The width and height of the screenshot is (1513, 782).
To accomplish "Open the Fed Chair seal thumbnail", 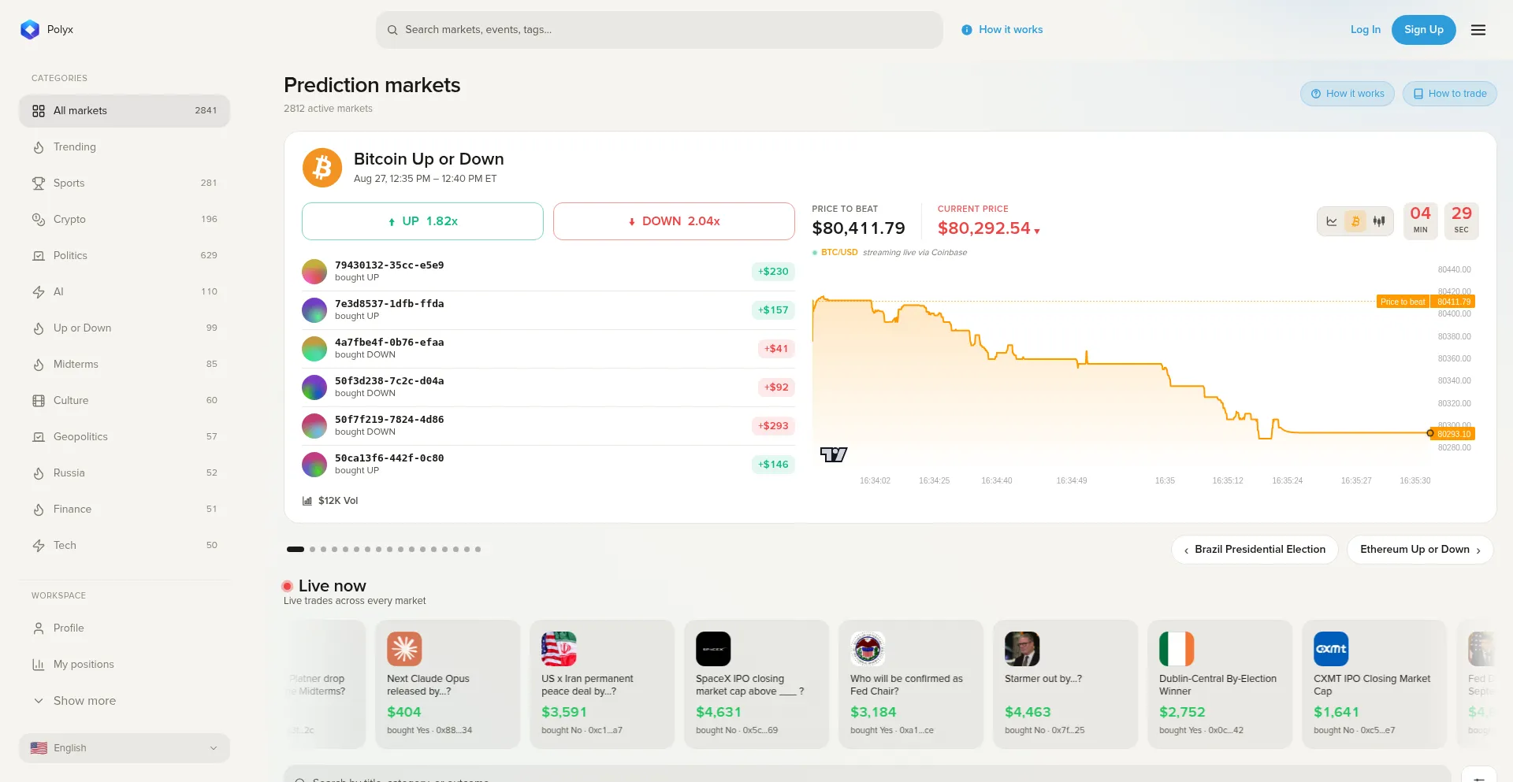I will [x=868, y=649].
